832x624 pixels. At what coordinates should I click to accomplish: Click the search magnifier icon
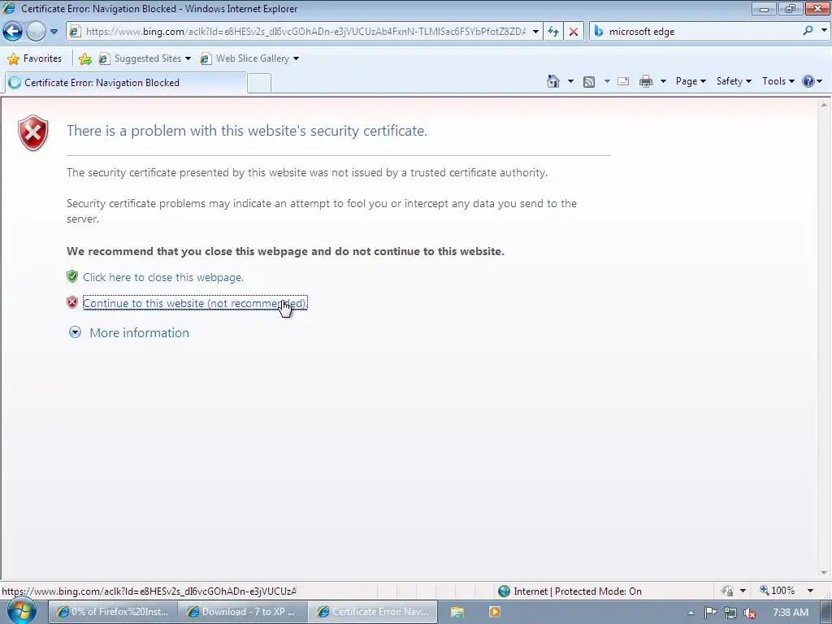click(x=808, y=31)
